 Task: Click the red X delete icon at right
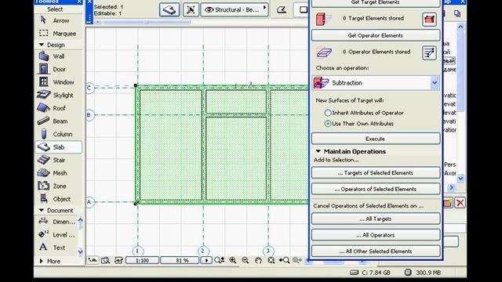pos(460,203)
